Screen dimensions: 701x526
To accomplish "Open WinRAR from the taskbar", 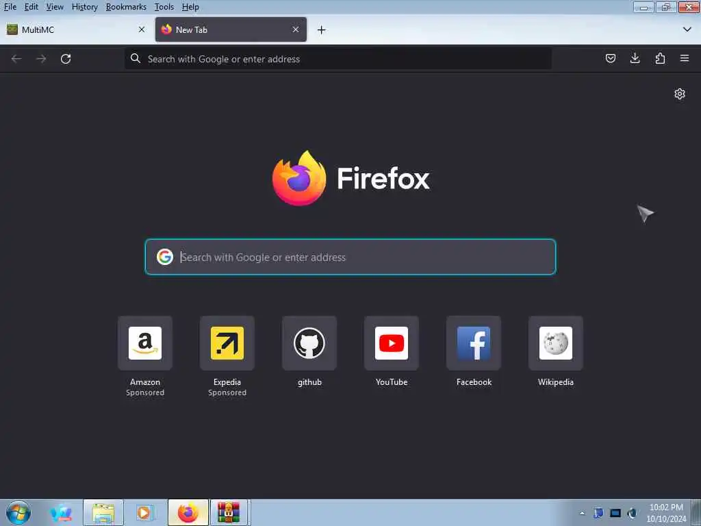I will point(229,512).
